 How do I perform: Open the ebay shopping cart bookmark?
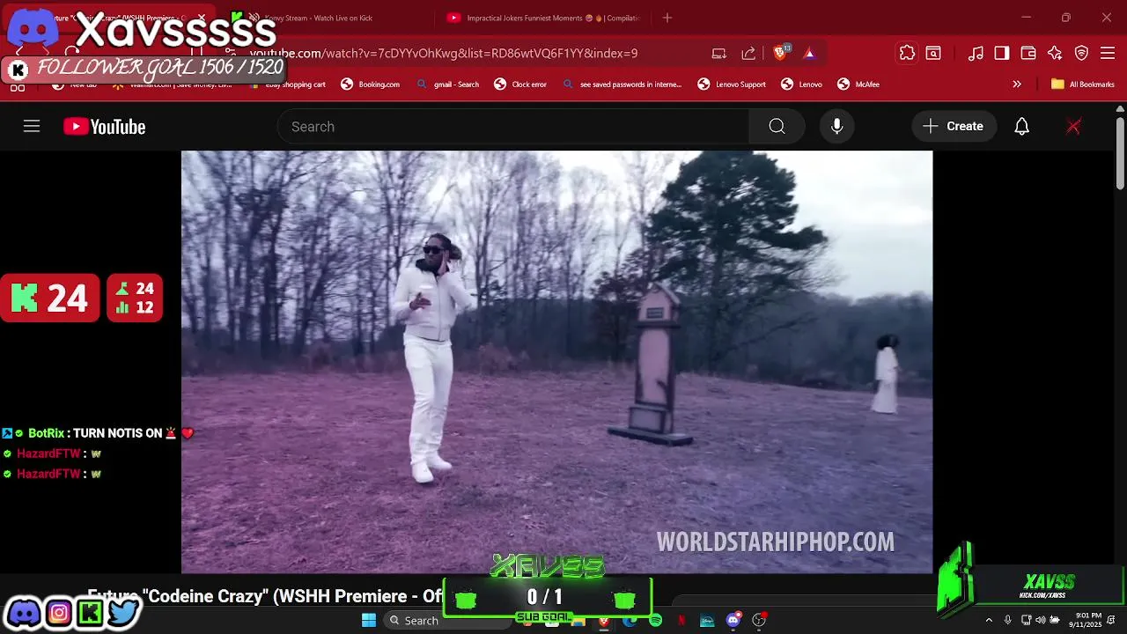(287, 85)
